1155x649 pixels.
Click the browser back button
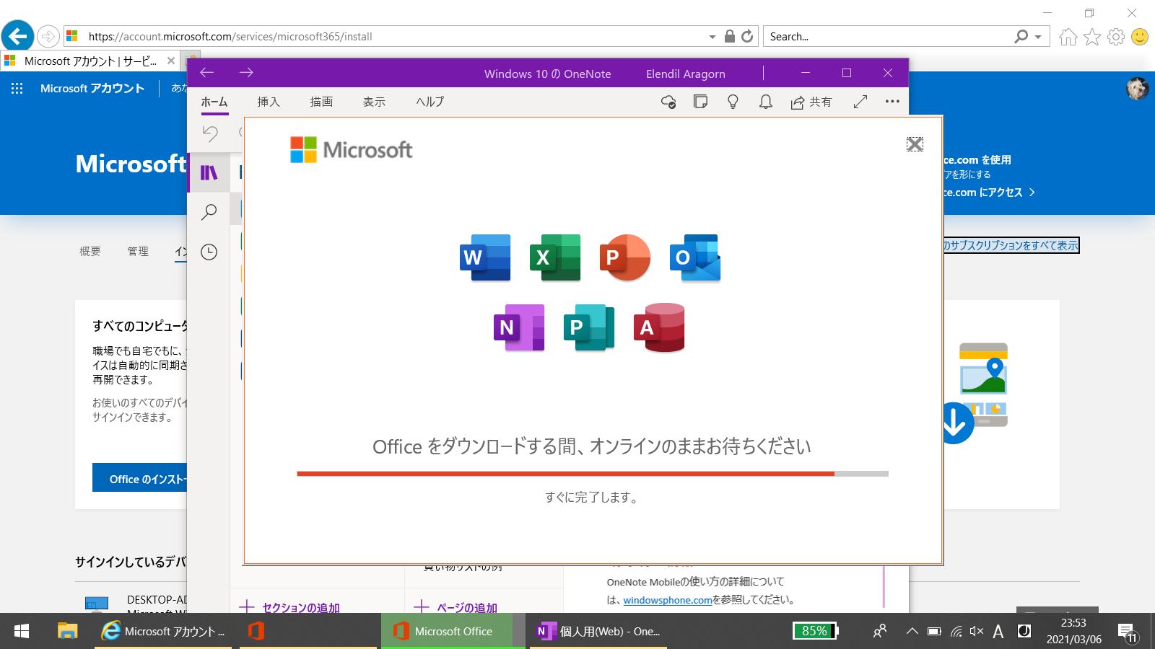click(x=18, y=36)
